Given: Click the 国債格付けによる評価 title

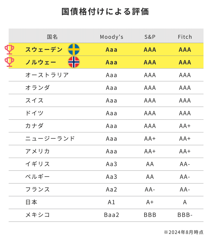Looking at the screenshot, I should coord(105,12).
